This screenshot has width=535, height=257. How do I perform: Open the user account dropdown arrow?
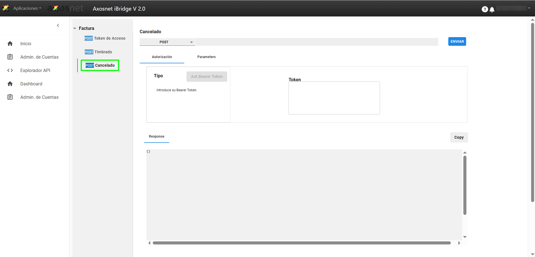(x=529, y=8)
